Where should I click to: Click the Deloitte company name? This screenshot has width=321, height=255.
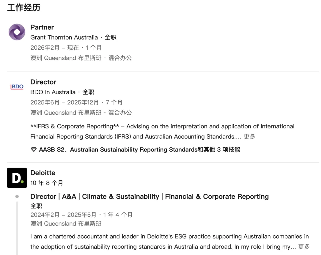click(43, 173)
